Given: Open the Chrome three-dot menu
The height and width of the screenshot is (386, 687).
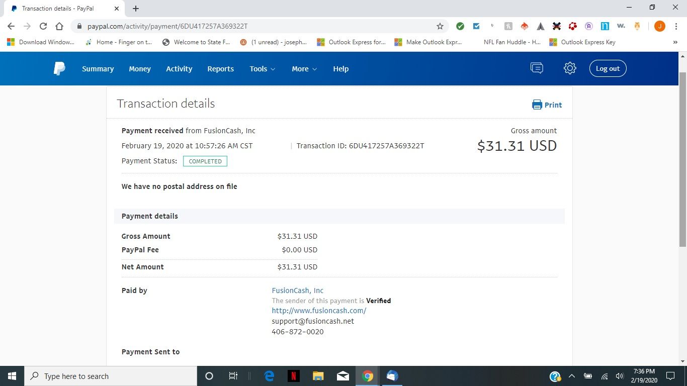Looking at the screenshot, I should point(676,26).
